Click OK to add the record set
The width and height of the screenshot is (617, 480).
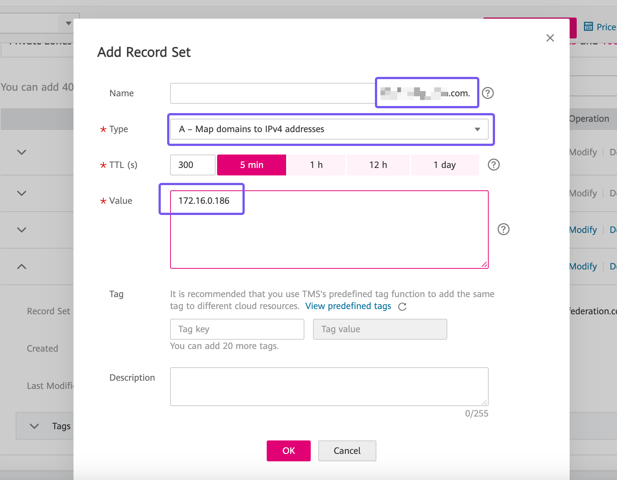pyautogui.click(x=288, y=451)
